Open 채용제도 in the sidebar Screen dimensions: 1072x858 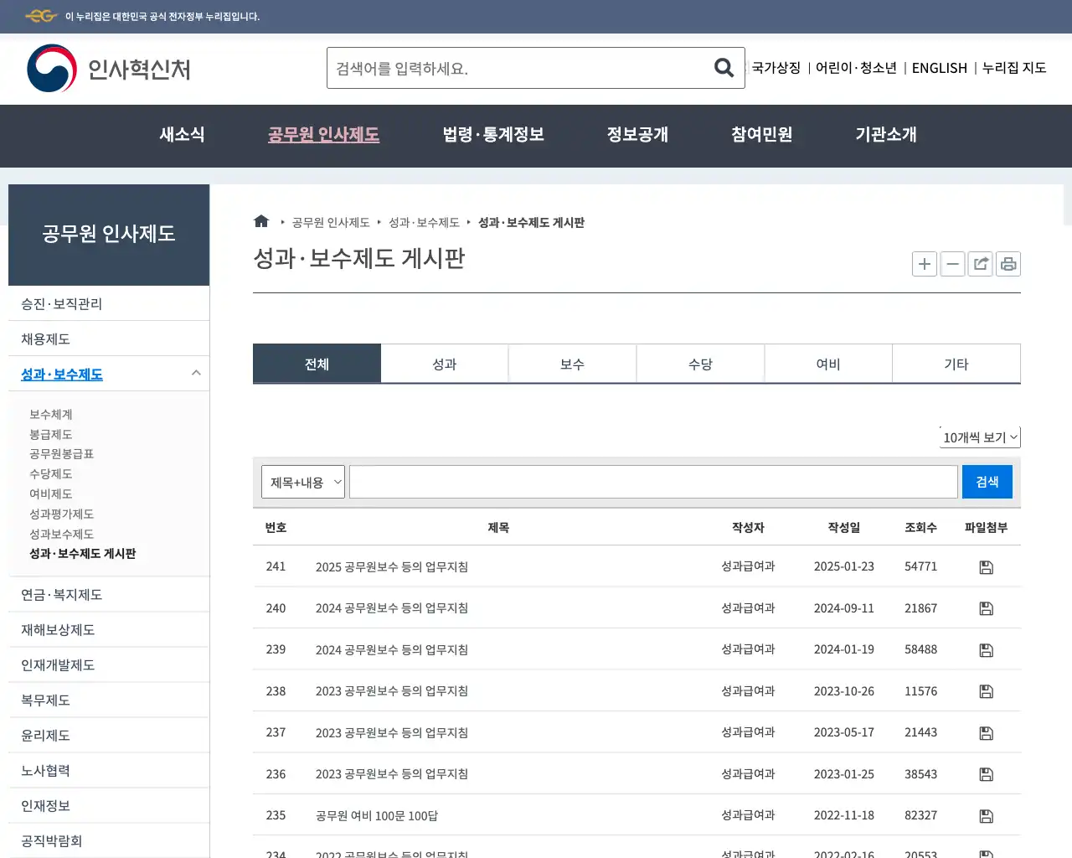coord(109,339)
